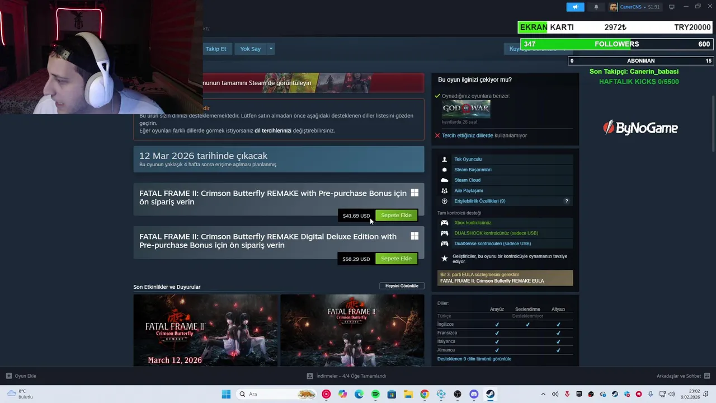This screenshot has width=716, height=403.
Task: Add Digital Deluxe Edition via Sepete Ekle
Action: pyautogui.click(x=396, y=259)
